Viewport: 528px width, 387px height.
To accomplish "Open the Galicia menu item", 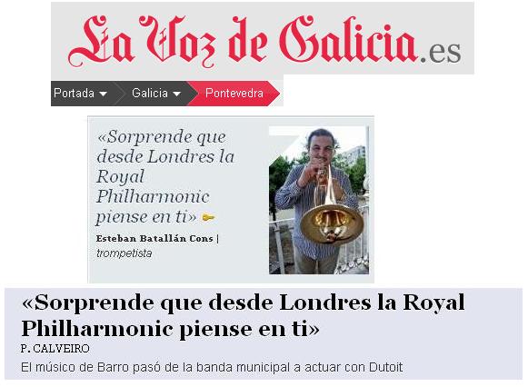I will [x=150, y=93].
